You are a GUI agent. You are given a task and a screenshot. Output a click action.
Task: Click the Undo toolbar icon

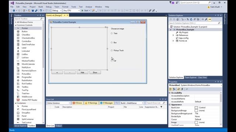coord(41,11)
